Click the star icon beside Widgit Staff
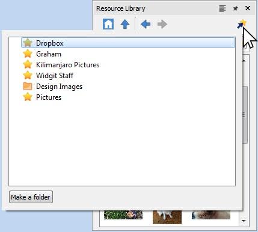This screenshot has height=232, width=258. (x=28, y=75)
